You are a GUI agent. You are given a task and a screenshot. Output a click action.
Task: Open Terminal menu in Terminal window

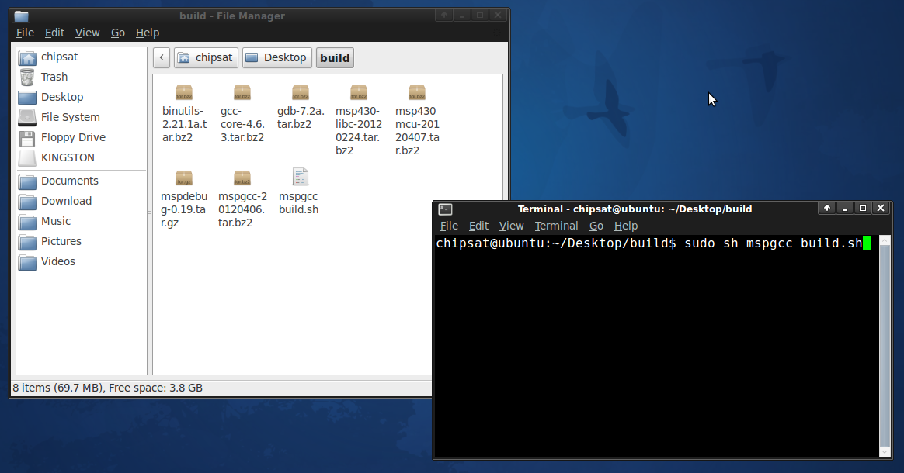[x=556, y=226]
